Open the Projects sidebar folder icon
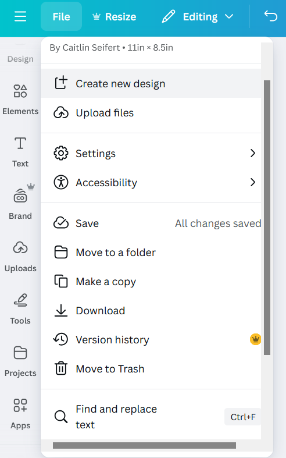 (20, 353)
